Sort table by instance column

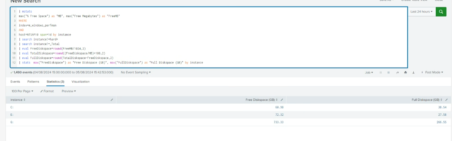(18, 100)
